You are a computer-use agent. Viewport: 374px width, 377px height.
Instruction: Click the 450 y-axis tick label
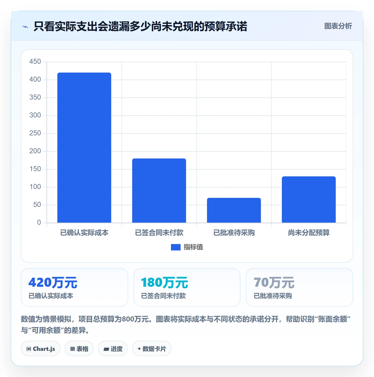click(x=35, y=62)
